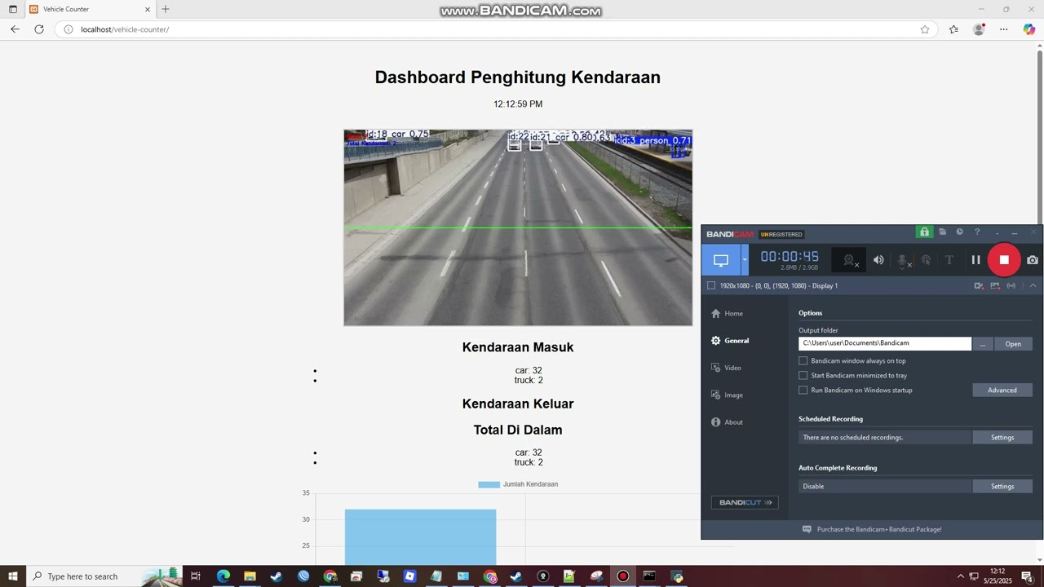The image size is (1044, 587).
Task: Open the About tab in Bandicam
Action: pos(727,422)
